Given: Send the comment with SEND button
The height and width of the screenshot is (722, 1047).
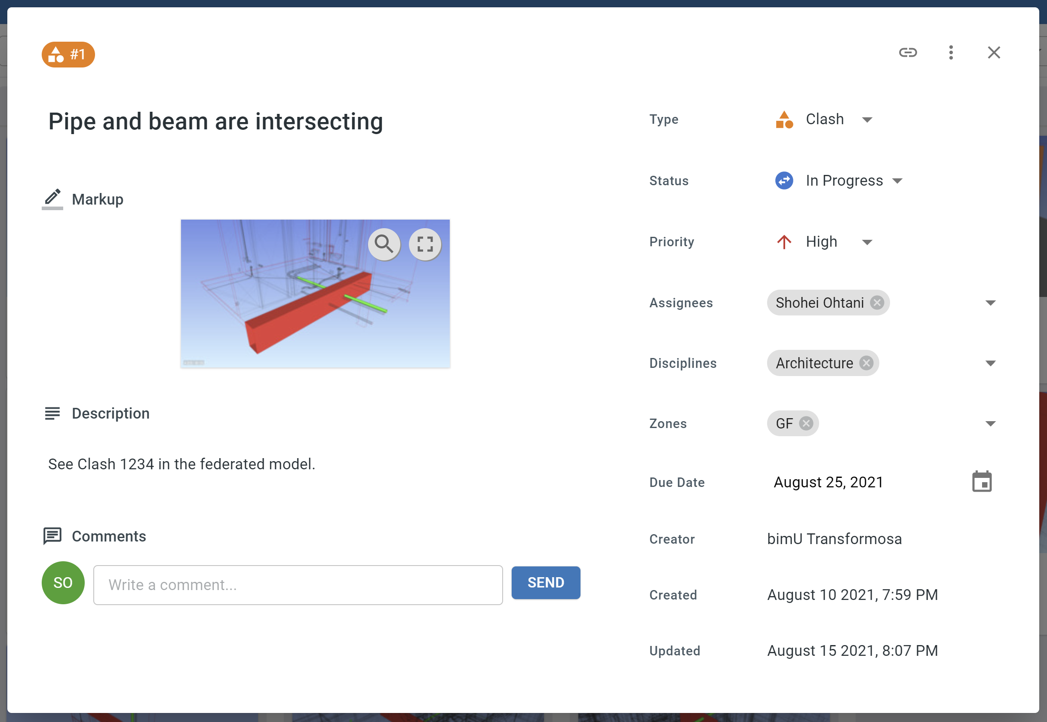Looking at the screenshot, I should tap(546, 583).
